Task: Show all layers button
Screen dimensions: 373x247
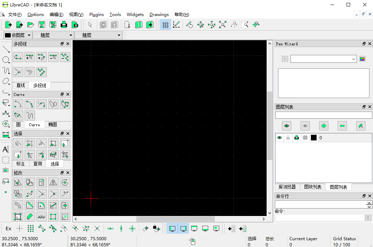Action: click(286, 126)
